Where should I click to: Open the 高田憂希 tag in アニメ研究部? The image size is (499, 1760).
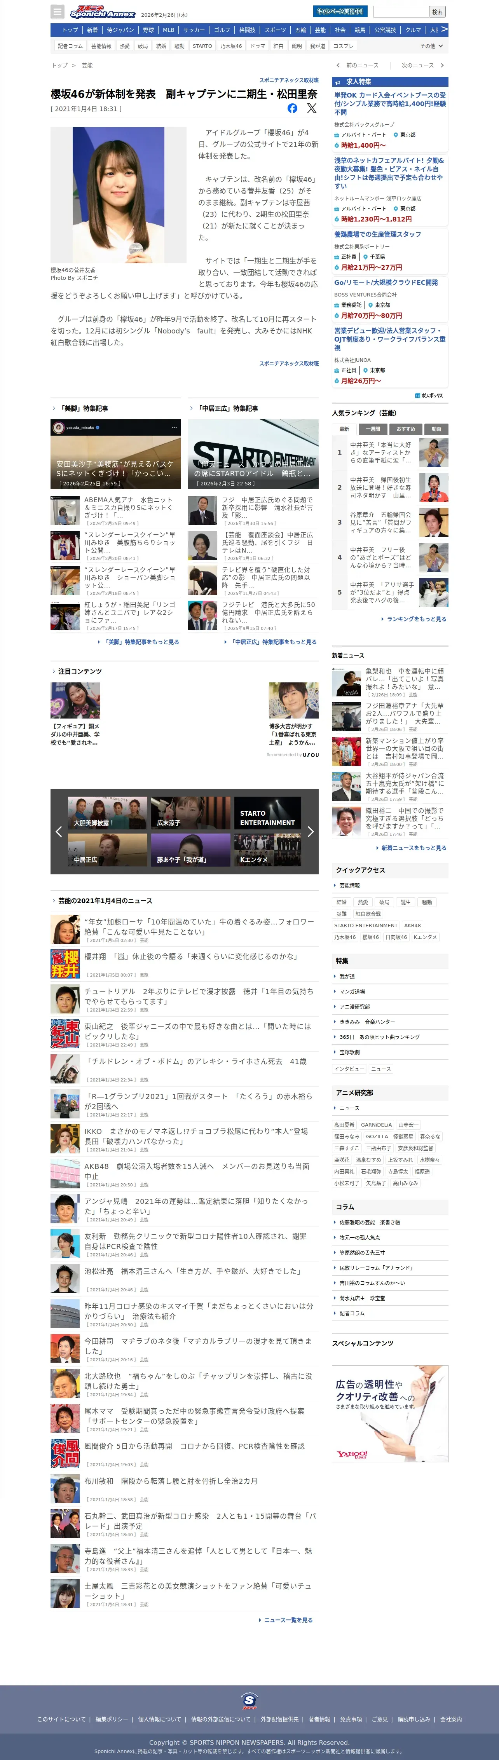click(x=344, y=1125)
